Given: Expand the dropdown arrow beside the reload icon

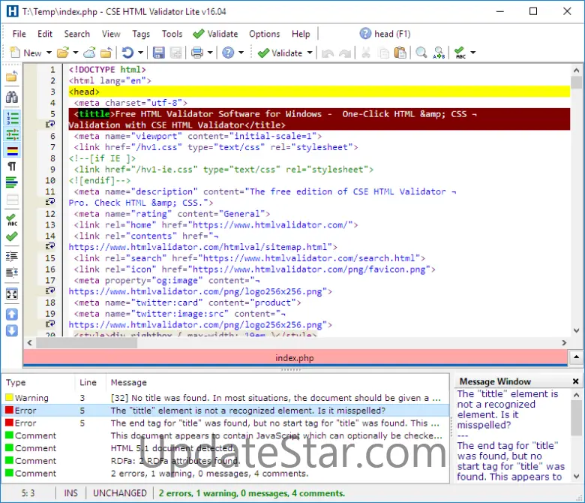Looking at the screenshot, I should 141,53.
